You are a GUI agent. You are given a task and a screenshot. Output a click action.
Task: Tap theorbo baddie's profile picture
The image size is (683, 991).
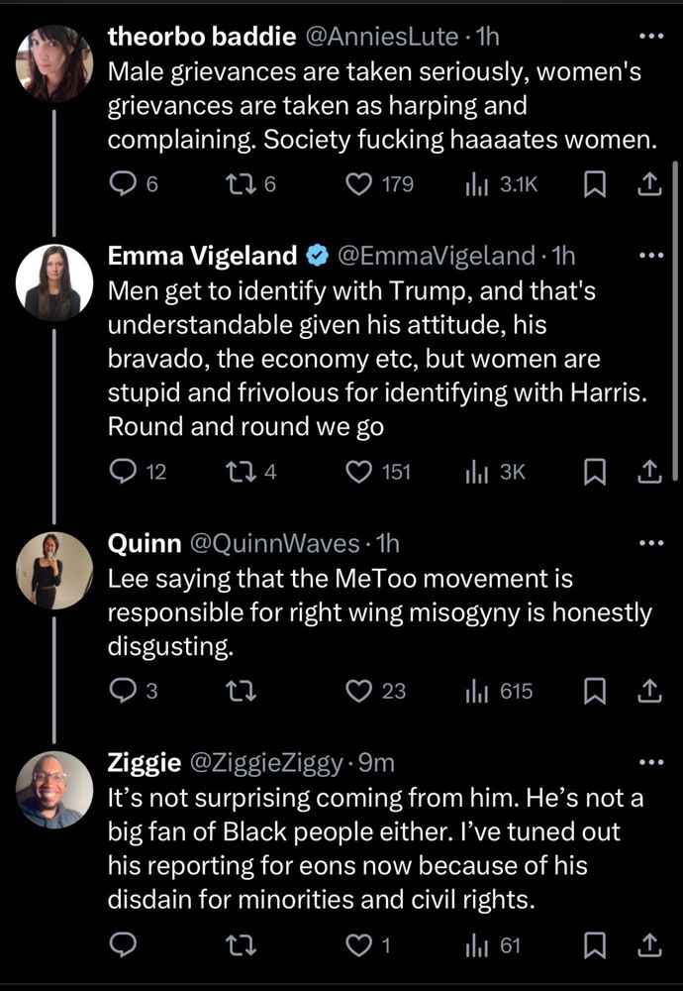click(x=54, y=63)
